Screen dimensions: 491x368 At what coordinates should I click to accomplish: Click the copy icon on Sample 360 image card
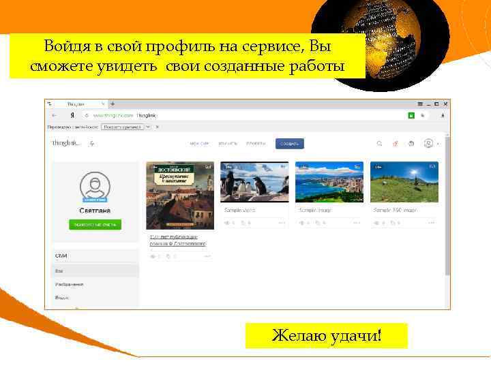393,223
